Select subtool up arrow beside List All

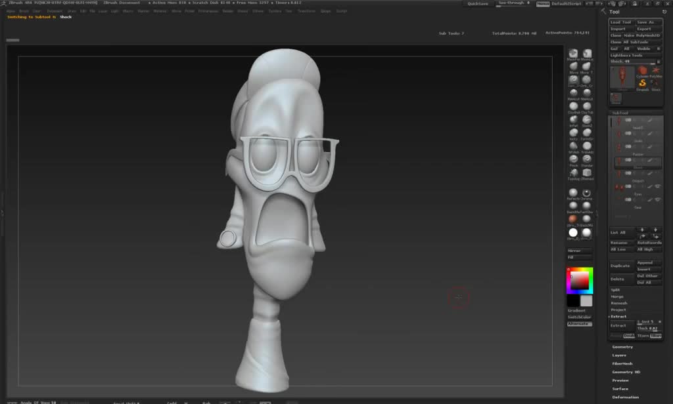pyautogui.click(x=642, y=230)
